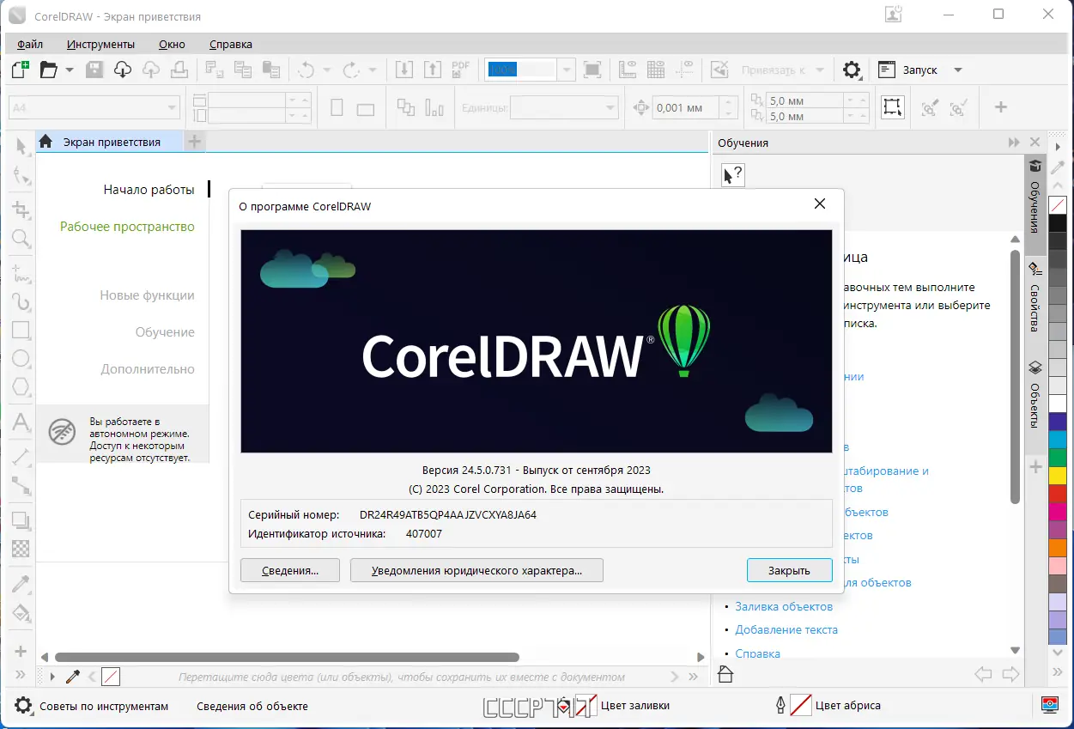Select the Pick tool
The height and width of the screenshot is (729, 1074).
tap(19, 146)
